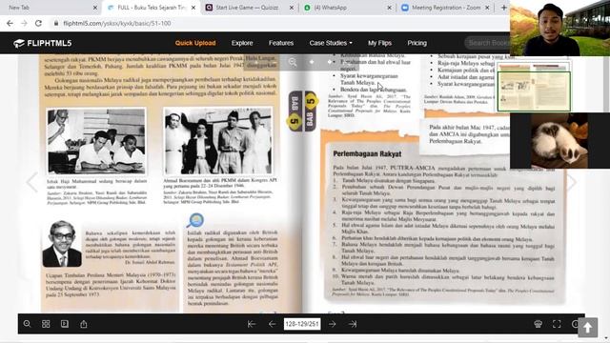The width and height of the screenshot is (610, 343).
Task: Select the FULL - Buku Teks Sejarah tab
Action: 152,8
